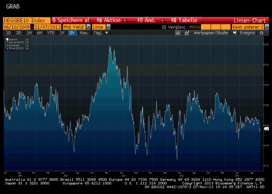Viewport: 272px width, 194px height.
Task: Click the first orange MOVs field
Action: (206, 27)
